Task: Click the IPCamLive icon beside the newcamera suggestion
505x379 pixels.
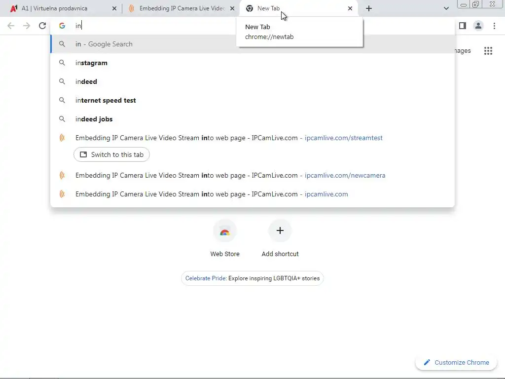Action: click(x=62, y=175)
